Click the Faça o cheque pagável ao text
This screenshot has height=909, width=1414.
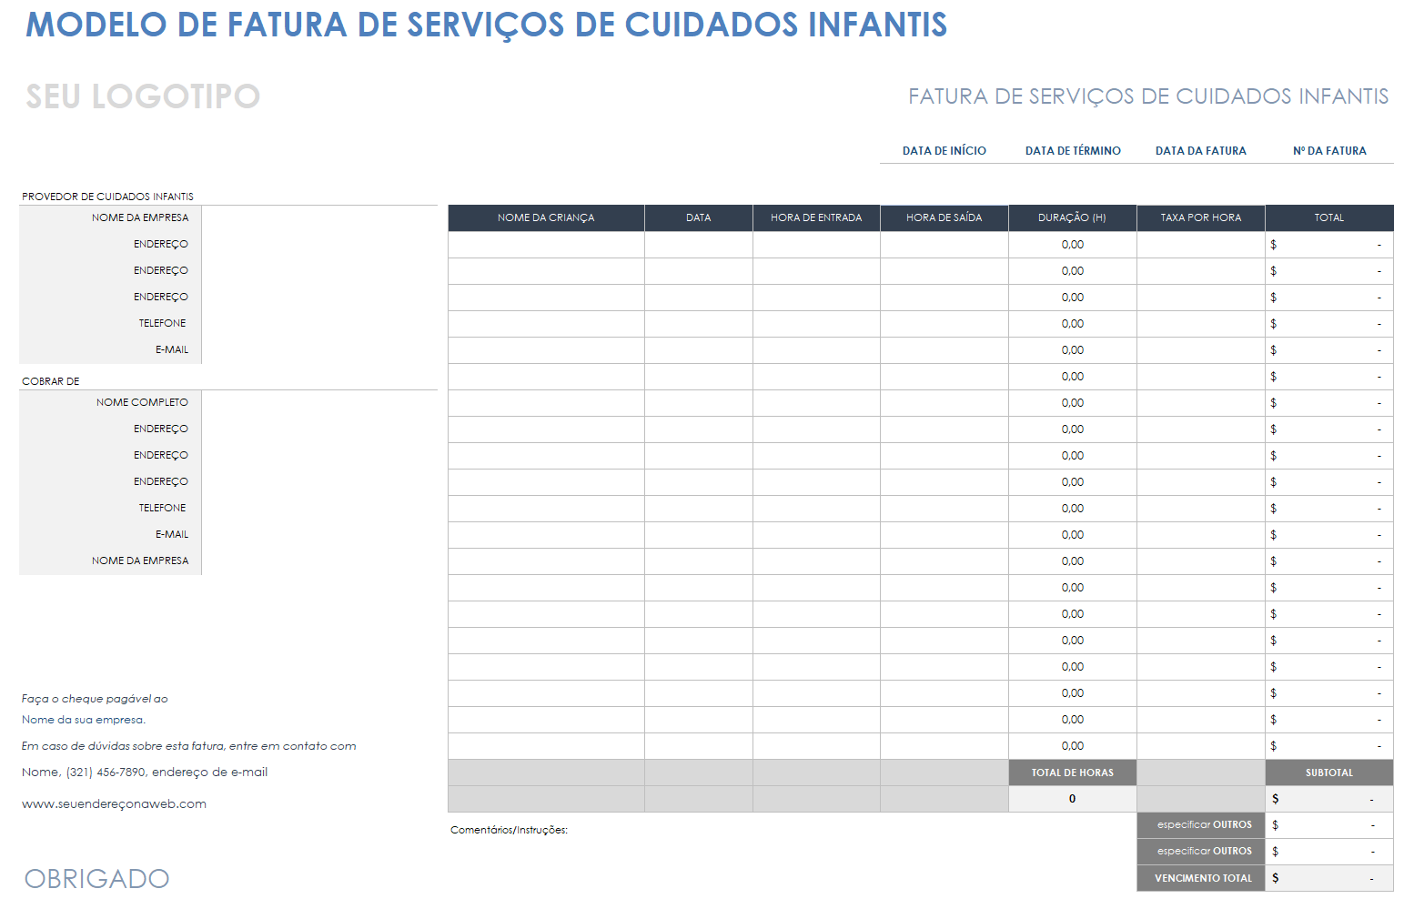[x=95, y=699]
